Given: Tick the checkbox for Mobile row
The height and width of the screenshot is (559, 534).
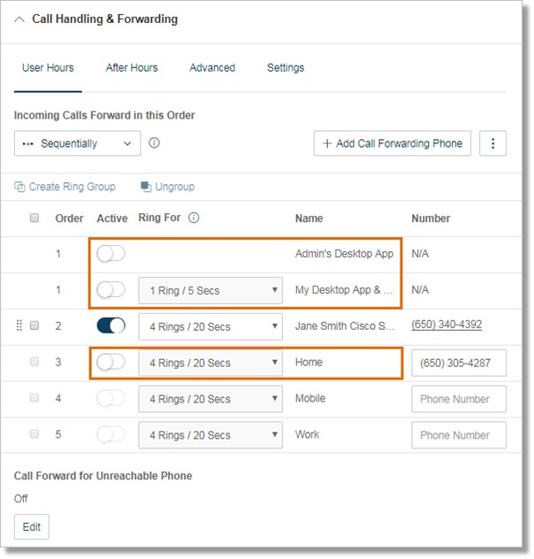Looking at the screenshot, I should 34,397.
